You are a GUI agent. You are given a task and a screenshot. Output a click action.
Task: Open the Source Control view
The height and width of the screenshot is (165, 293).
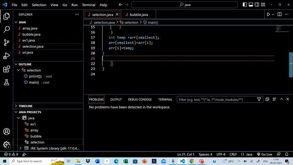[6, 43]
